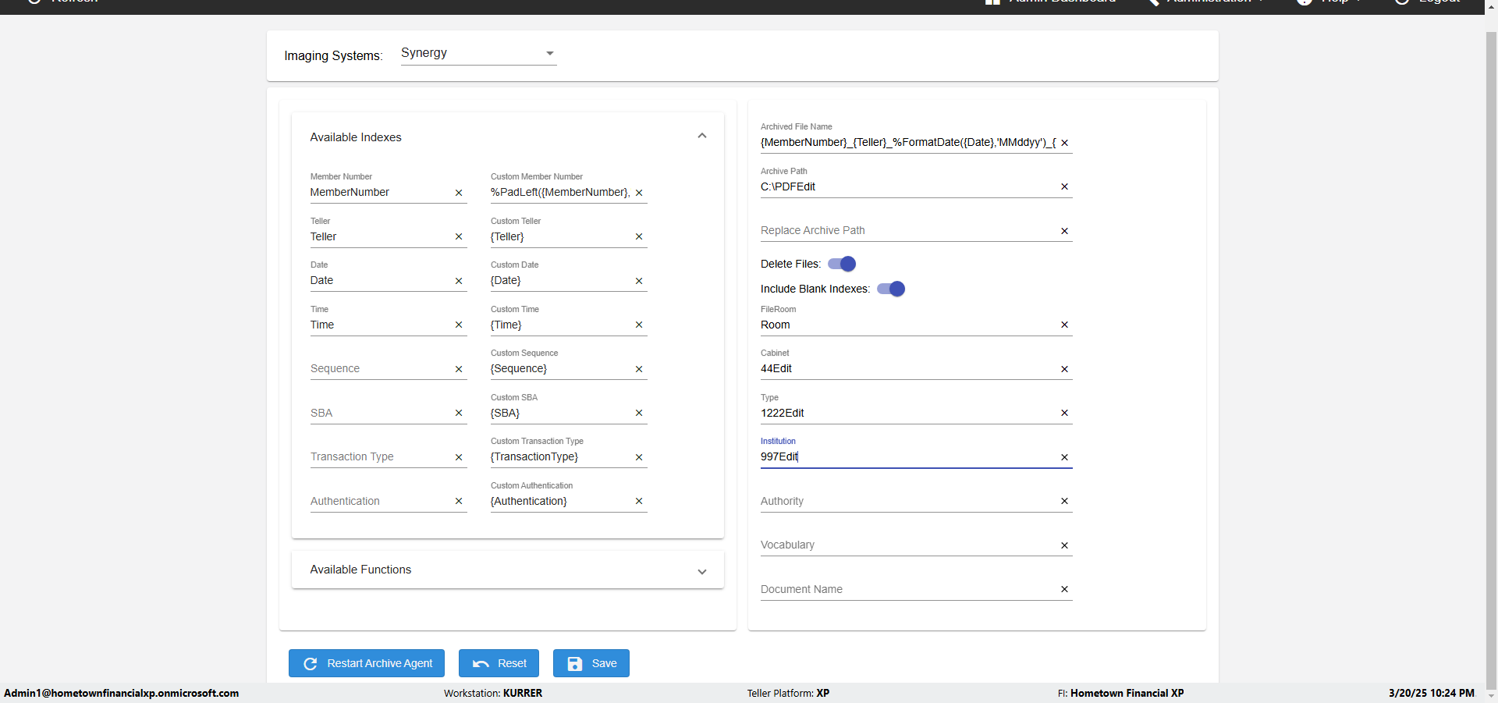Viewport: 1498px width, 703px height.
Task: Click the Transaction Type index field
Action: point(378,456)
